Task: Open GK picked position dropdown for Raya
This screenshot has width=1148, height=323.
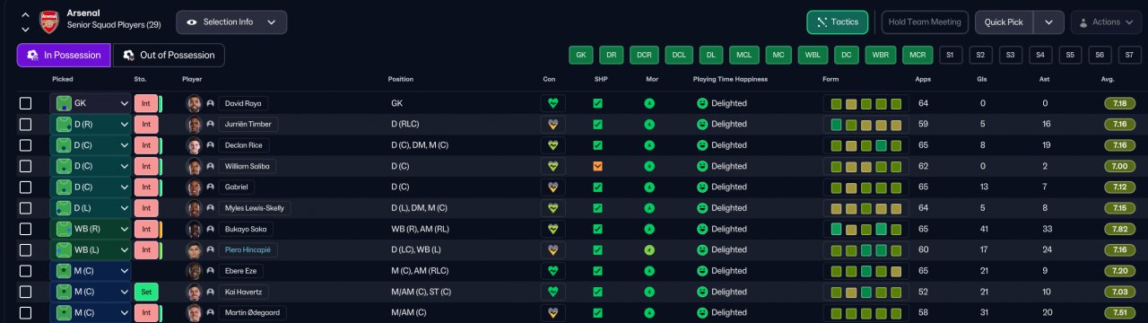Action: 91,103
